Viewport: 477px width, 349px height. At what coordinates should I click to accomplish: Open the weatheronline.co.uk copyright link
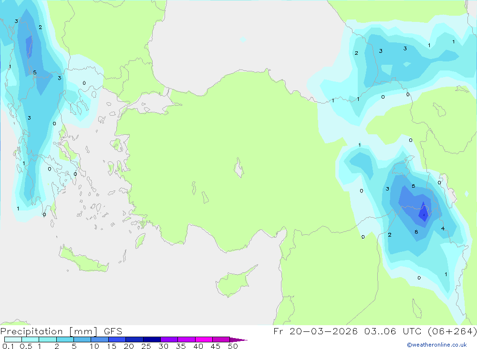pyautogui.click(x=437, y=345)
